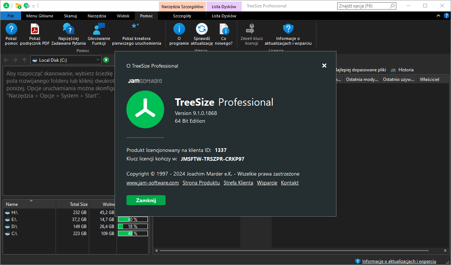Open Informacje o aktualizacjach i wsparciu ribbon icon
This screenshot has width=451, height=265.
tap(288, 29)
